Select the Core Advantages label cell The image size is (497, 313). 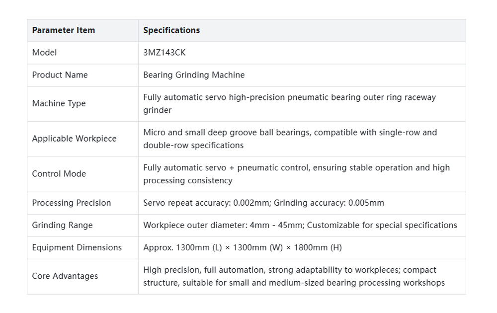[x=83, y=277]
